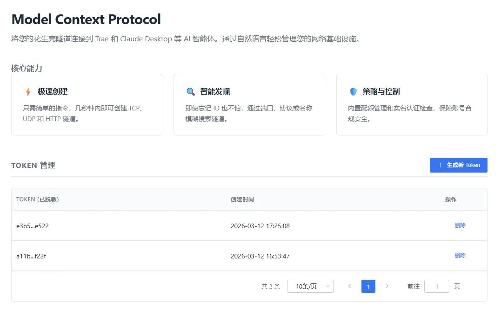Click the shield icon beside 策略与控制
The width and height of the screenshot is (501, 315).
click(x=353, y=92)
